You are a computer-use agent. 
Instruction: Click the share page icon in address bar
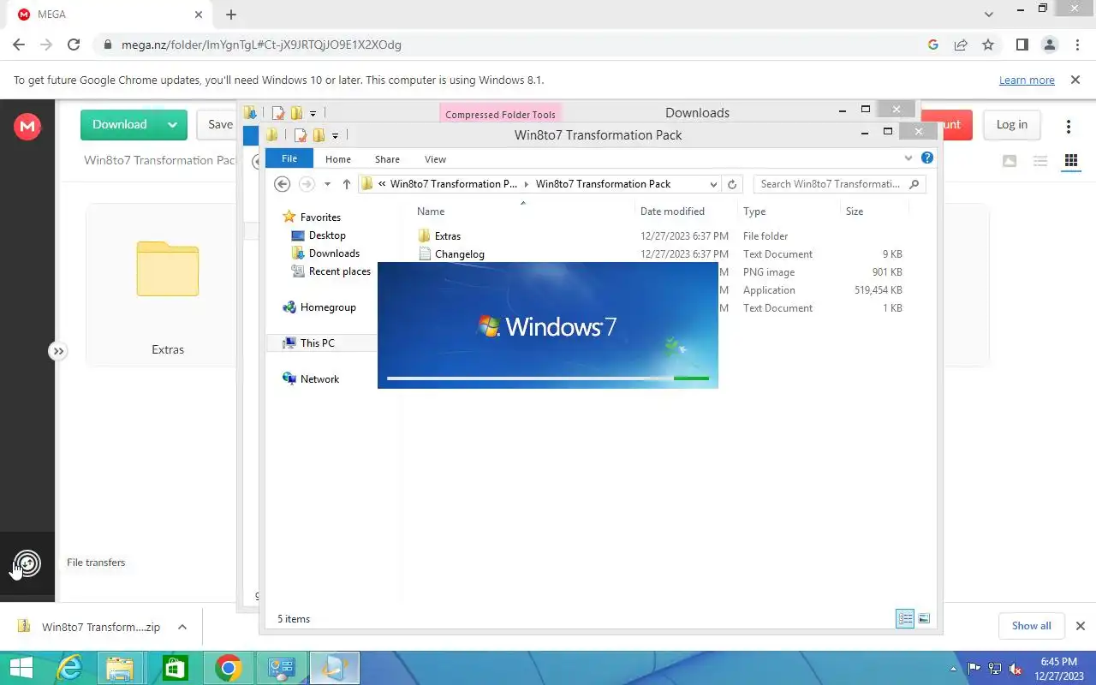tap(961, 45)
